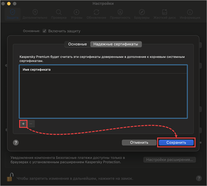Image resolution: width=207 pixels, height=186 pixels.
Task: Open help at the window bottom right
Action: 199,178
